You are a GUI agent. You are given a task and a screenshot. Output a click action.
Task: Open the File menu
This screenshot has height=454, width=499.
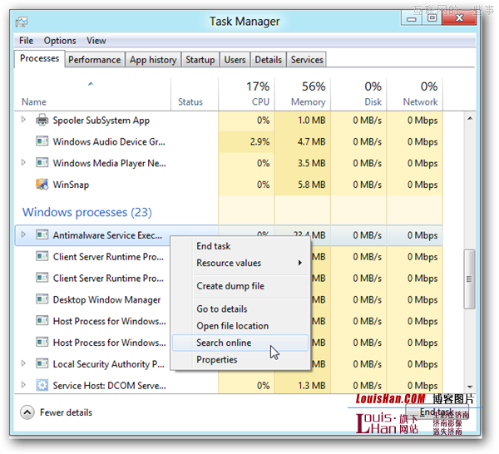(x=26, y=41)
